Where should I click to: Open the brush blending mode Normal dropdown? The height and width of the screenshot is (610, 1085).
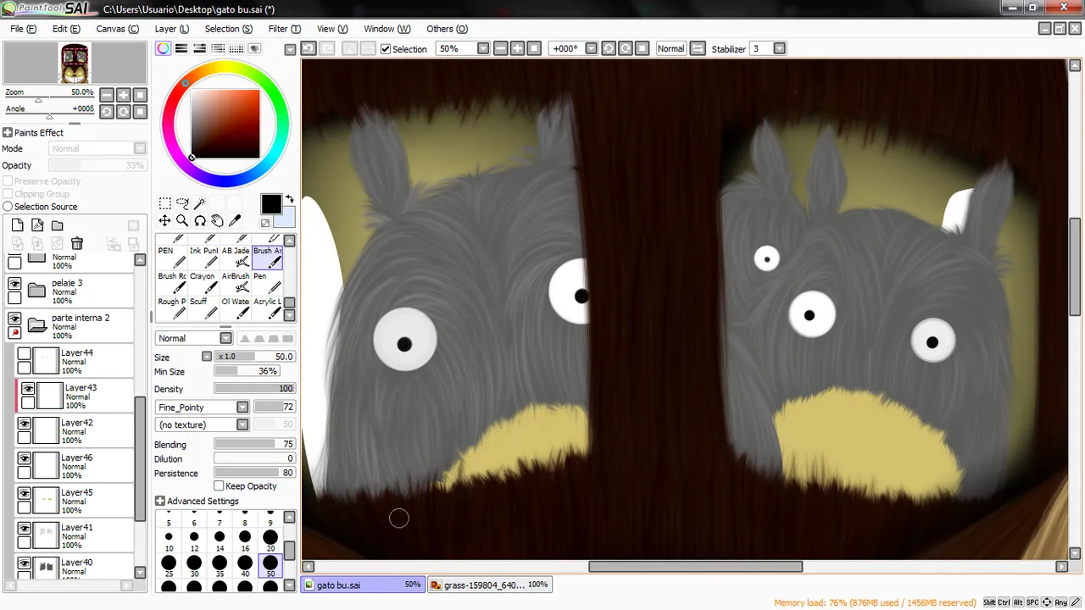pos(227,338)
